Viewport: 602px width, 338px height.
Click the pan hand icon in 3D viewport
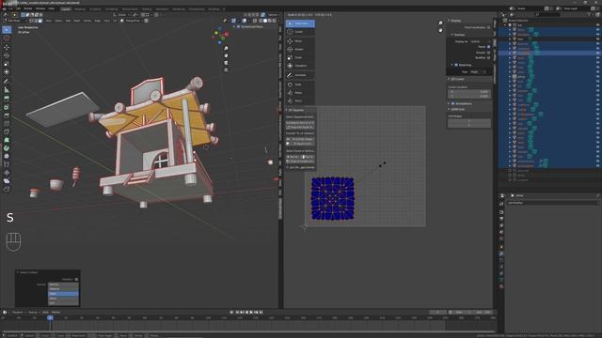226,55
